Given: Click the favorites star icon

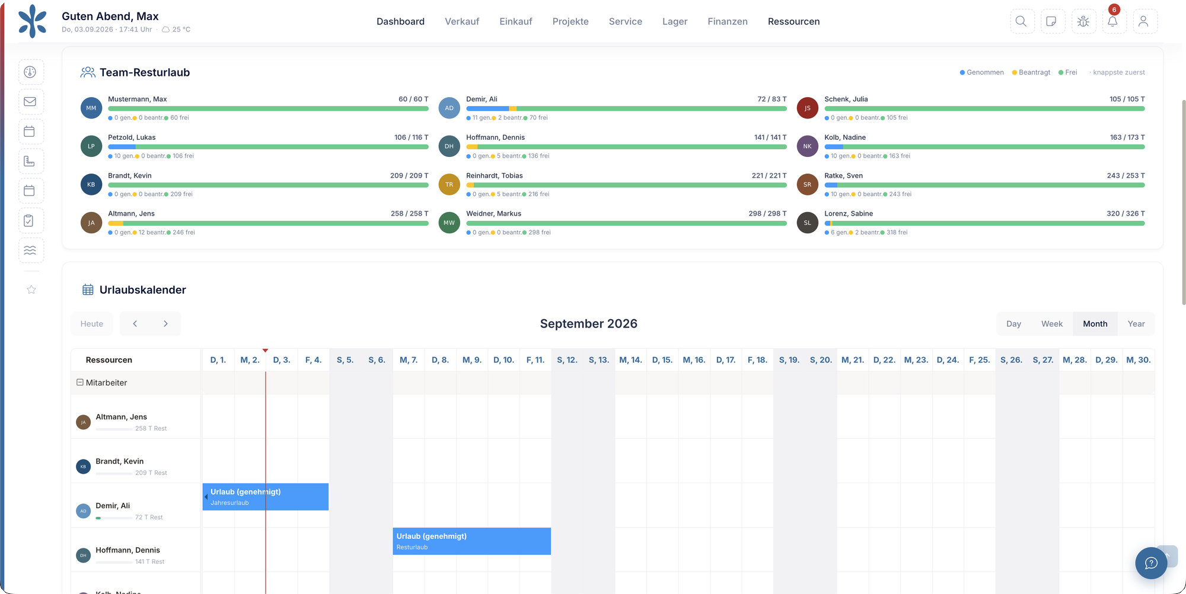Looking at the screenshot, I should [31, 290].
